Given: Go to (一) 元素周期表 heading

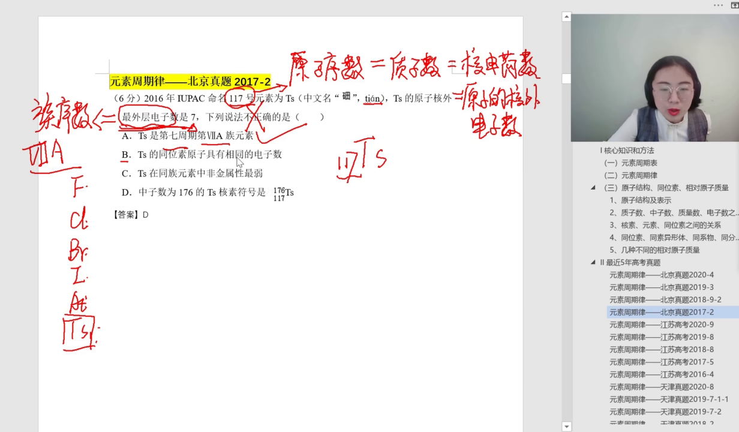Looking at the screenshot, I should 630,163.
